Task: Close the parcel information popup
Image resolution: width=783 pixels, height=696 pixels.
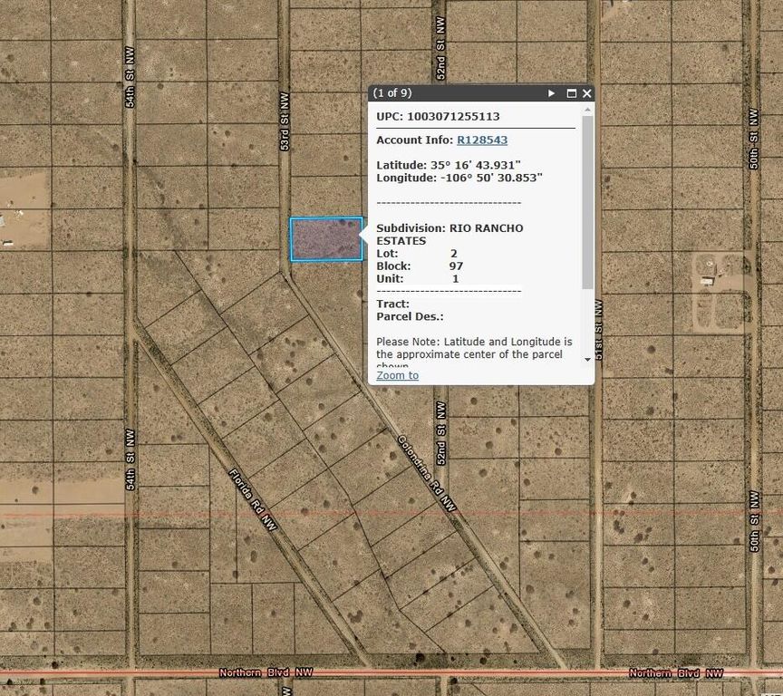Action: pos(586,93)
